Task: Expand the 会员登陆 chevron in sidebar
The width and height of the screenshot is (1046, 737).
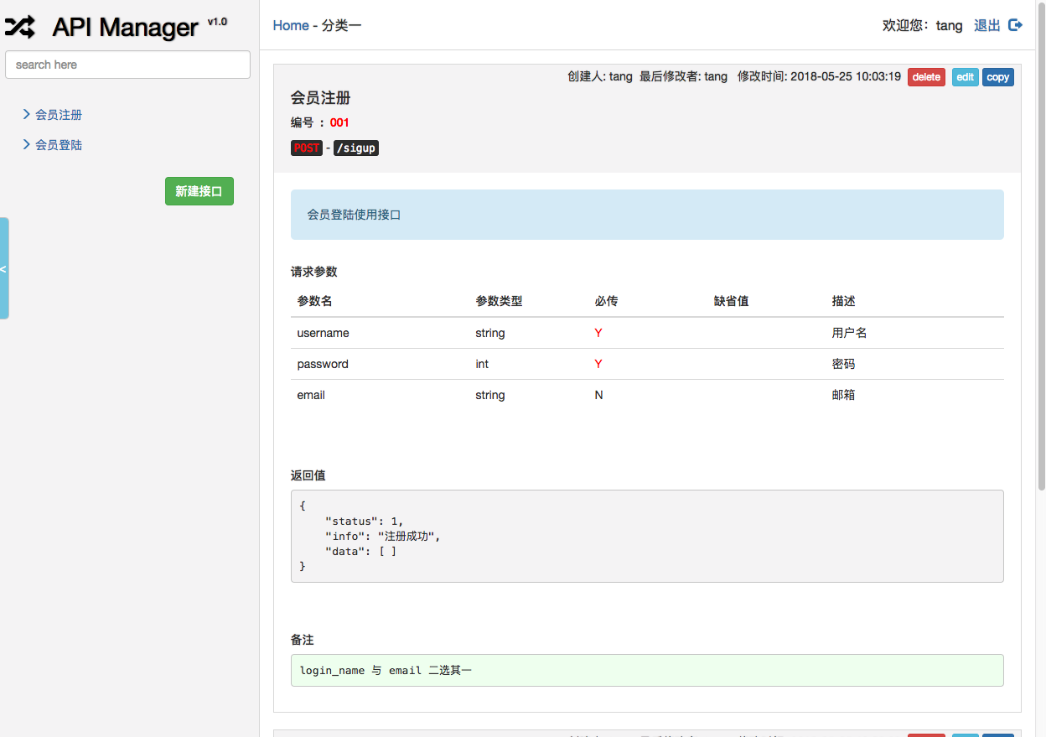Action: [x=27, y=144]
